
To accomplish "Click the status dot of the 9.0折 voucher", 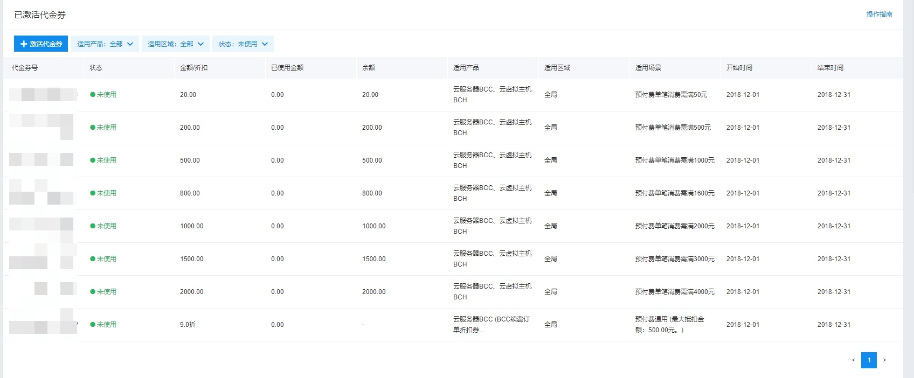I will 93,325.
